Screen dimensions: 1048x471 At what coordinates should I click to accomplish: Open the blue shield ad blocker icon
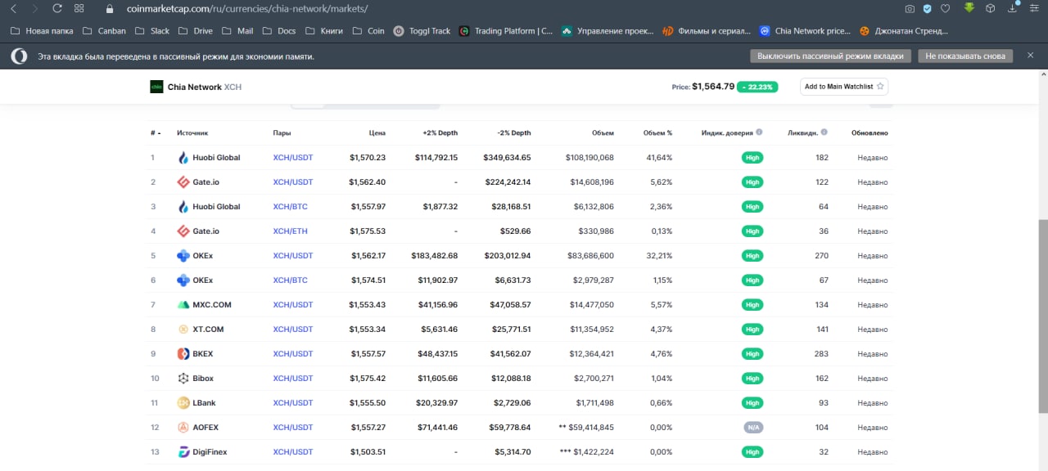click(x=928, y=9)
